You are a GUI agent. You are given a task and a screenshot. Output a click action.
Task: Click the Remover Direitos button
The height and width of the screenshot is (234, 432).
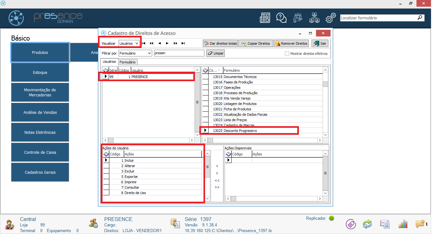coord(291,43)
